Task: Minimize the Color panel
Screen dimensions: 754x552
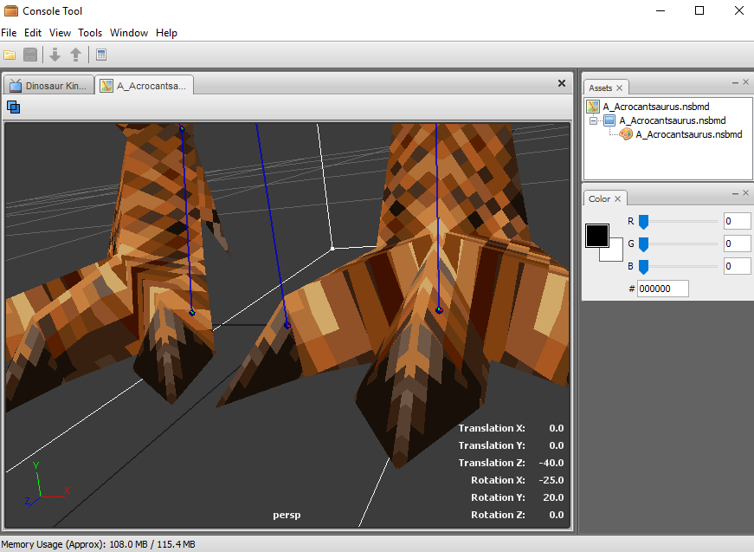Action: click(x=735, y=193)
